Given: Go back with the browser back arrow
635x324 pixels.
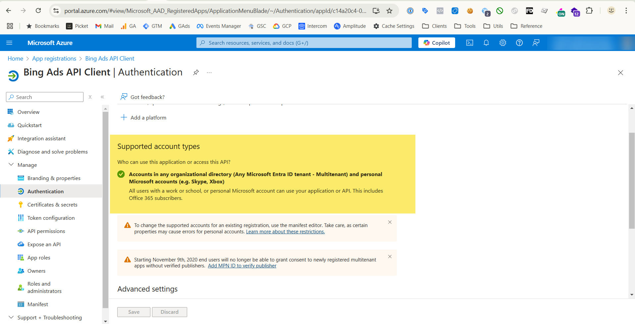Looking at the screenshot, I should point(9,11).
